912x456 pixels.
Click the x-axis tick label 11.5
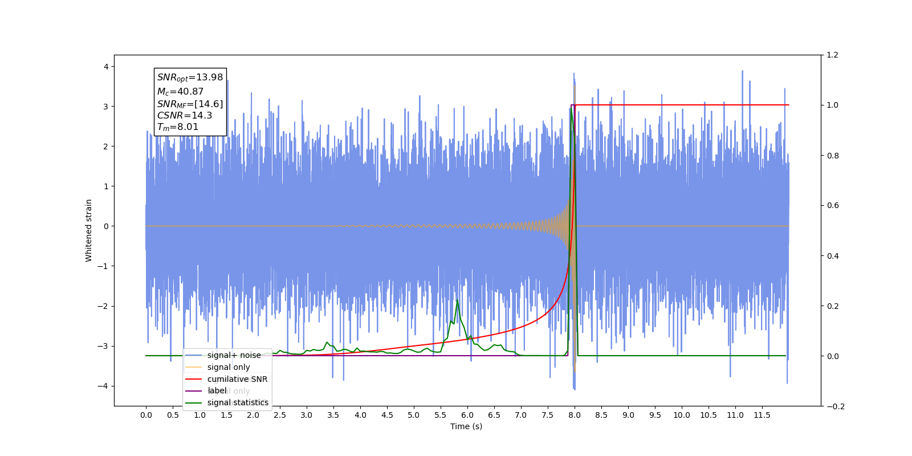762,415
